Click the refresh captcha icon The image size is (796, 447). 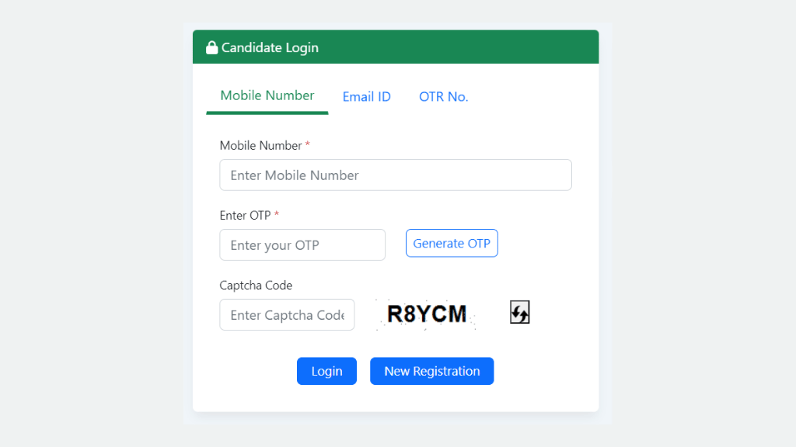(519, 312)
